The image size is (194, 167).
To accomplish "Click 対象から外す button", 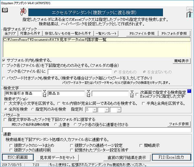I will 30,33.
